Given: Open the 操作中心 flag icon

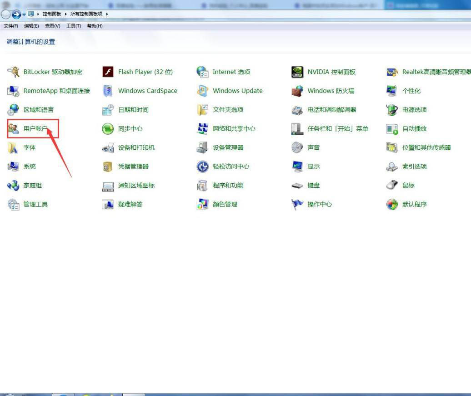Looking at the screenshot, I should tap(297, 204).
